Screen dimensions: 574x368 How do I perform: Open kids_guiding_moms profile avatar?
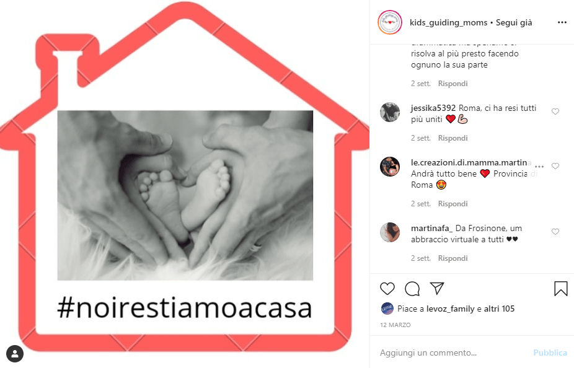click(x=390, y=22)
